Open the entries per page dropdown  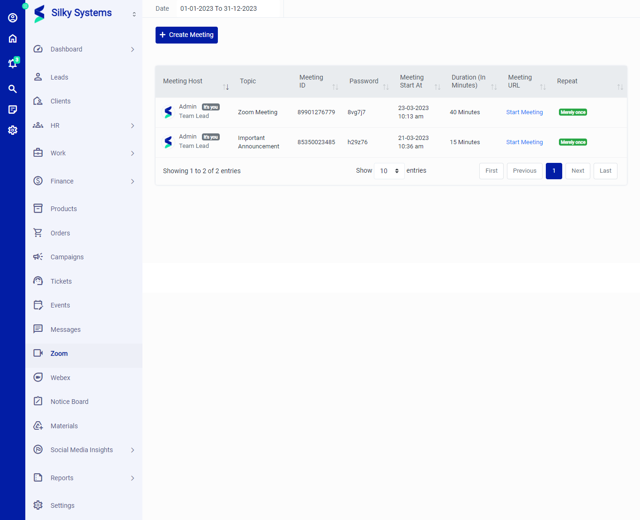pyautogui.click(x=389, y=171)
